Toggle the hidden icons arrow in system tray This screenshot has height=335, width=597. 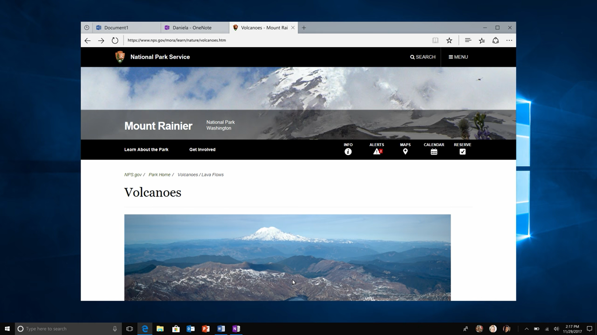coord(527,328)
